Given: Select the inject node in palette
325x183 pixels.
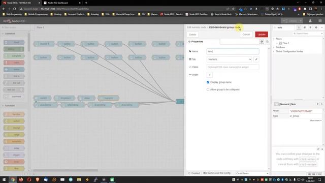Looking at the screenshot, I should [14, 42].
